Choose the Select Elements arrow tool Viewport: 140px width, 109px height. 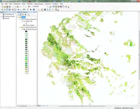31,10
